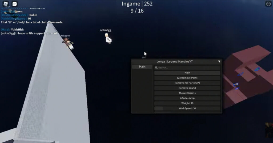Collapse the Jenga panel using the arrow
273x143 pixels.
pos(219,61)
